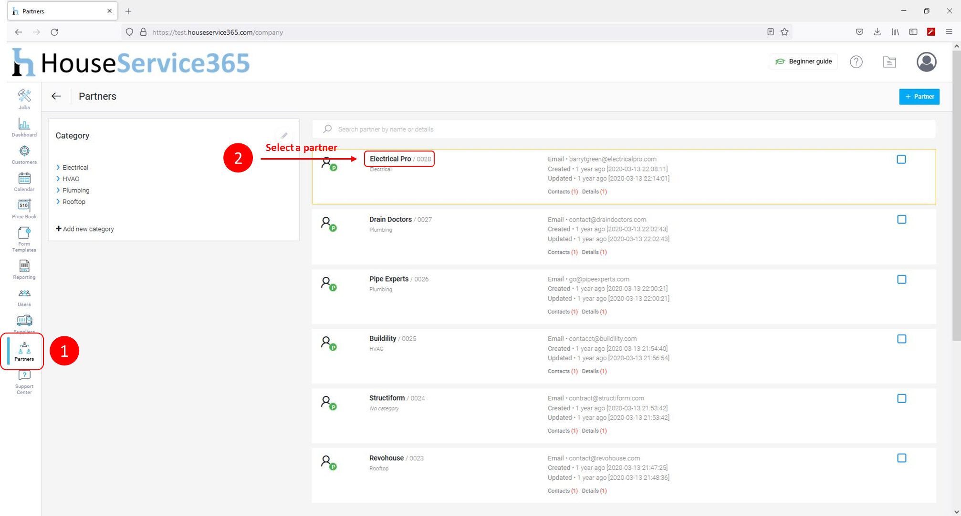Screen dimensions: 961x516
Task: Open the Drain Doctors partner name
Action: 390,219
